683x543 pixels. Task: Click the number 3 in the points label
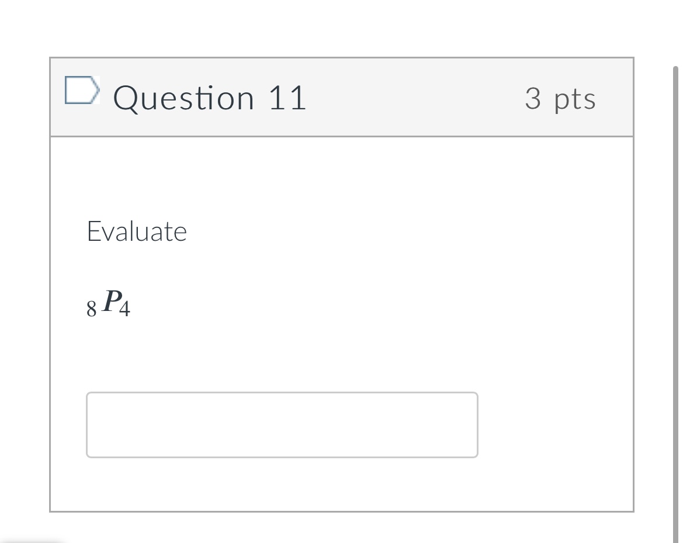532,98
